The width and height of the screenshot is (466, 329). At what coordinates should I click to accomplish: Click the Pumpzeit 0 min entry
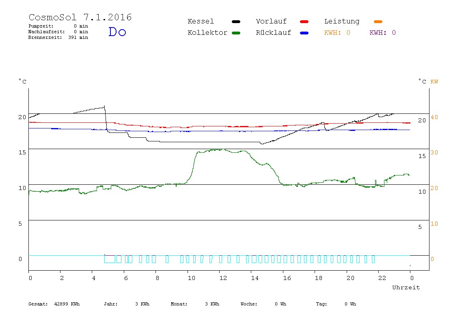58,26
